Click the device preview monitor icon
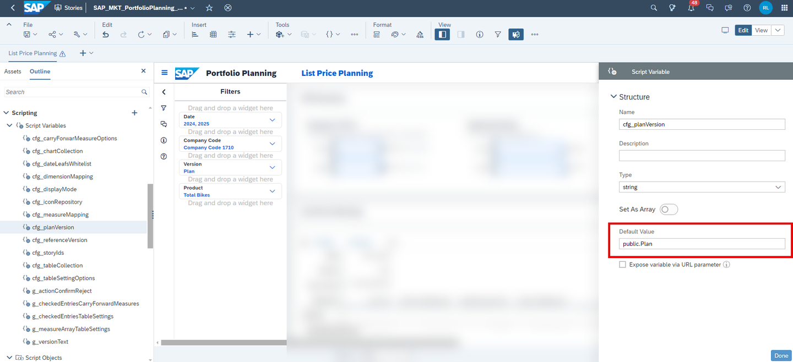793x362 pixels. 725,30
